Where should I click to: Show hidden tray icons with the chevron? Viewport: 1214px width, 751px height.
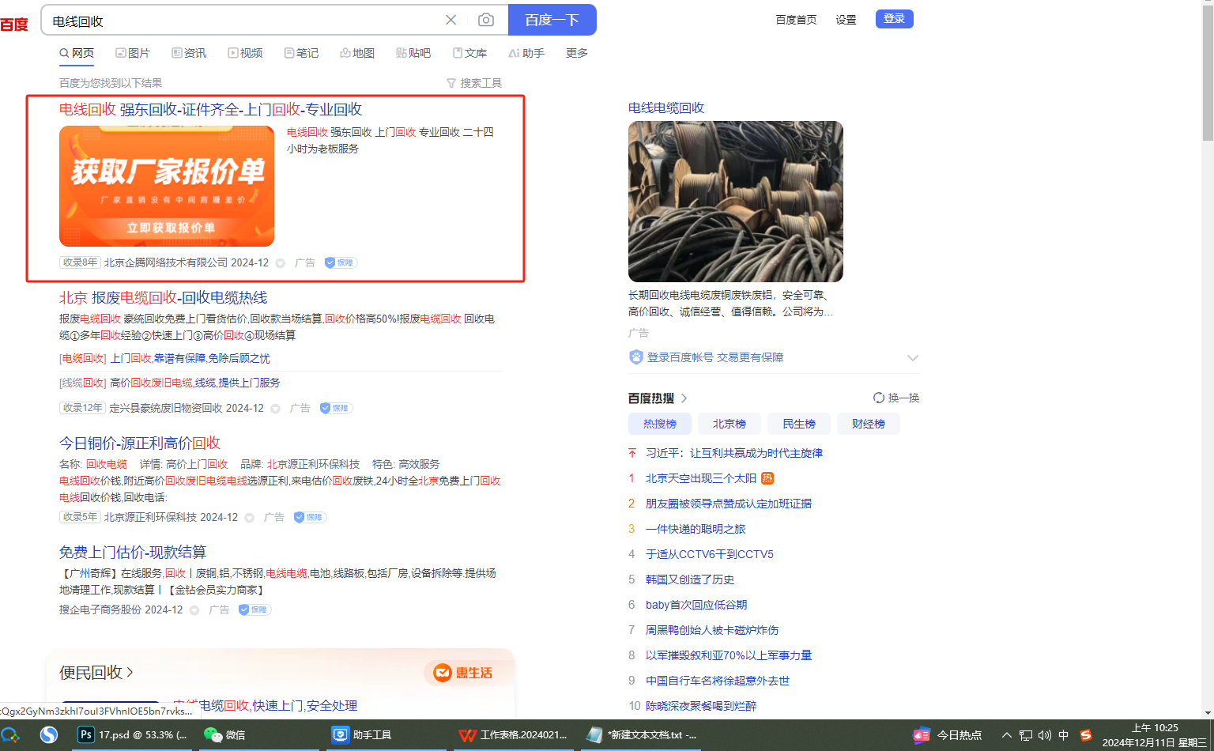pos(1006,735)
